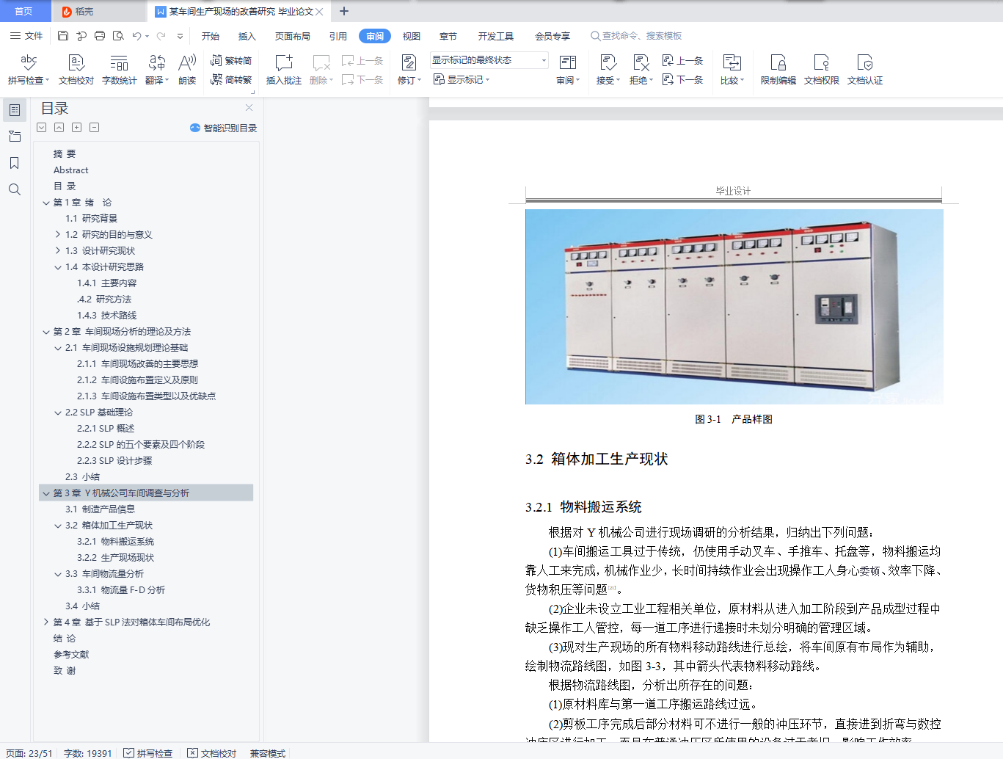Switch to 首页 home tab
Viewport: 1003px width, 759px height.
coord(24,11)
